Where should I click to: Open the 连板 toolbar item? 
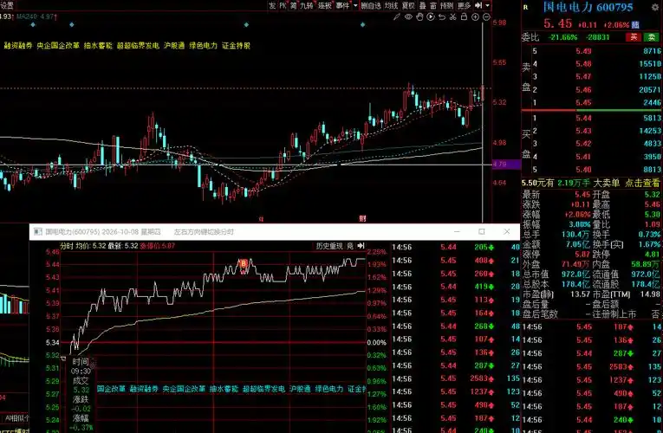pos(324,5)
